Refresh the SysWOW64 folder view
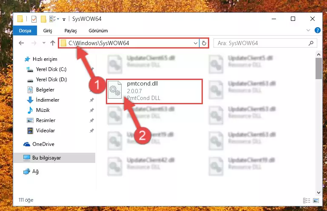 204,43
